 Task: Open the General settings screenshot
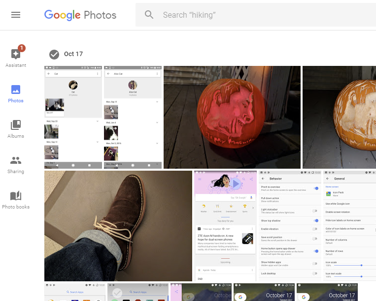pyautogui.click(x=349, y=226)
